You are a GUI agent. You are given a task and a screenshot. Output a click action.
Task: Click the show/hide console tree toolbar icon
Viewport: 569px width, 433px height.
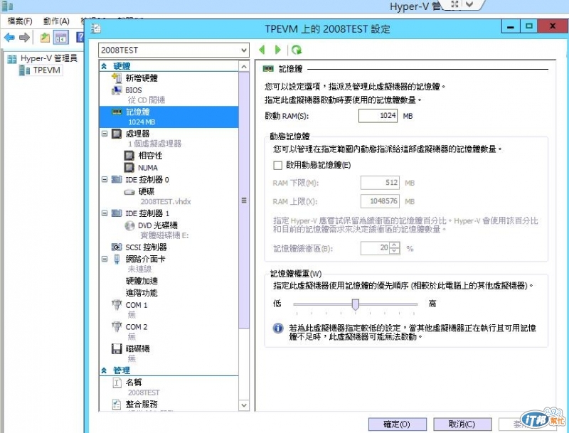(61, 38)
